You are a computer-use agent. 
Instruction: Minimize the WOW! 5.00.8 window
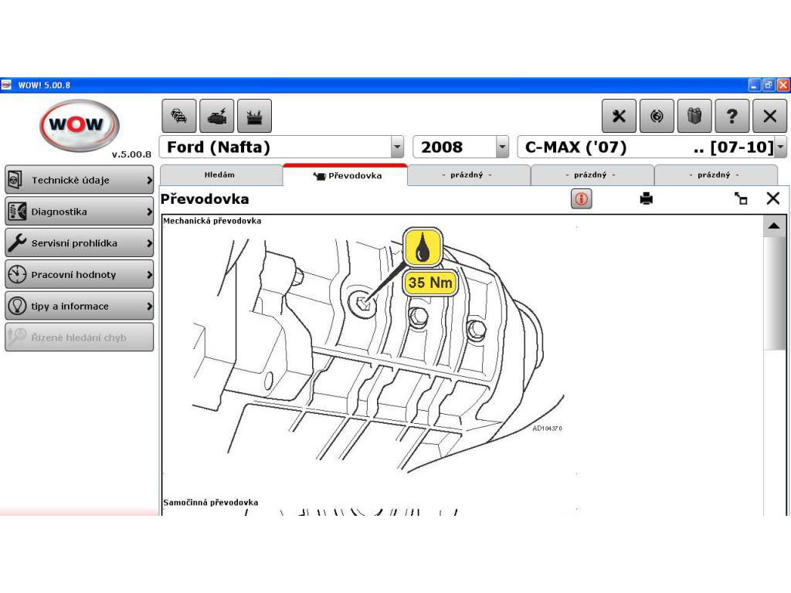pos(754,85)
